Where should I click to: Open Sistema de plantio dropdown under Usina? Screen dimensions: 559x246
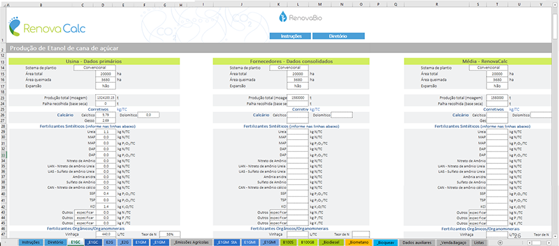[95, 68]
